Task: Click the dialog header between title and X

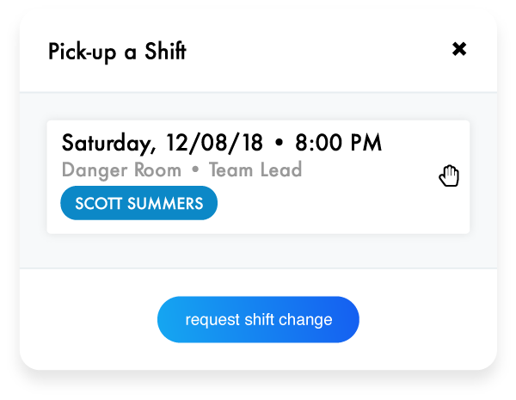Action: (318, 52)
